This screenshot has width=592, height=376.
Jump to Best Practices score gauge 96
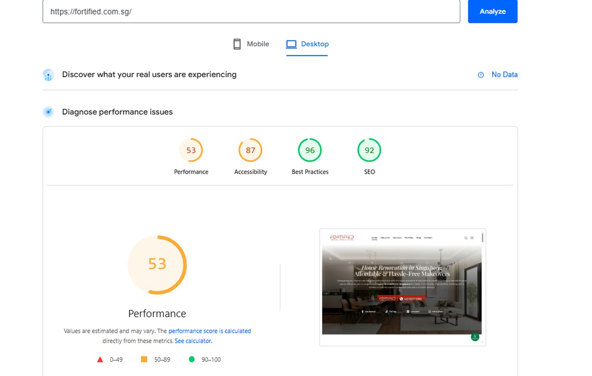pyautogui.click(x=310, y=150)
